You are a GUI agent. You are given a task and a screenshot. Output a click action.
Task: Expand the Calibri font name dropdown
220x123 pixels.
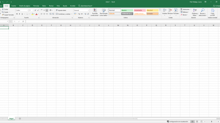[28, 10]
